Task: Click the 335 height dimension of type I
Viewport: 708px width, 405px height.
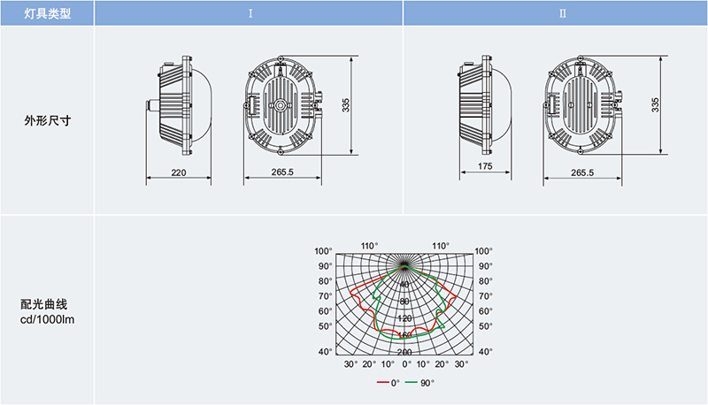Action: [x=345, y=105]
